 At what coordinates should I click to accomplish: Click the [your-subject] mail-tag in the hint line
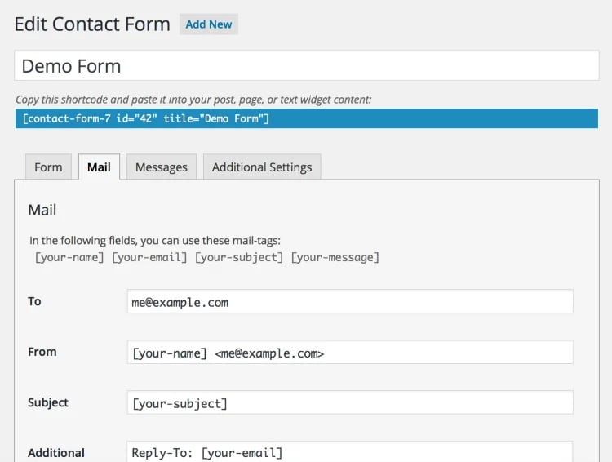pos(242,257)
